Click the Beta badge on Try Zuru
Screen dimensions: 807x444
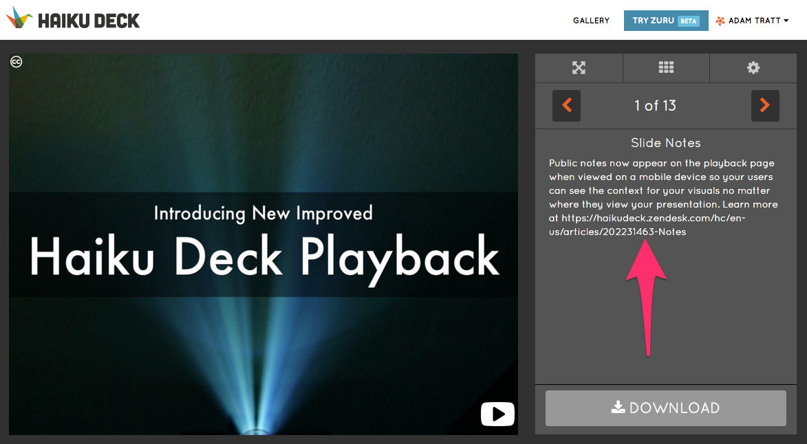688,21
